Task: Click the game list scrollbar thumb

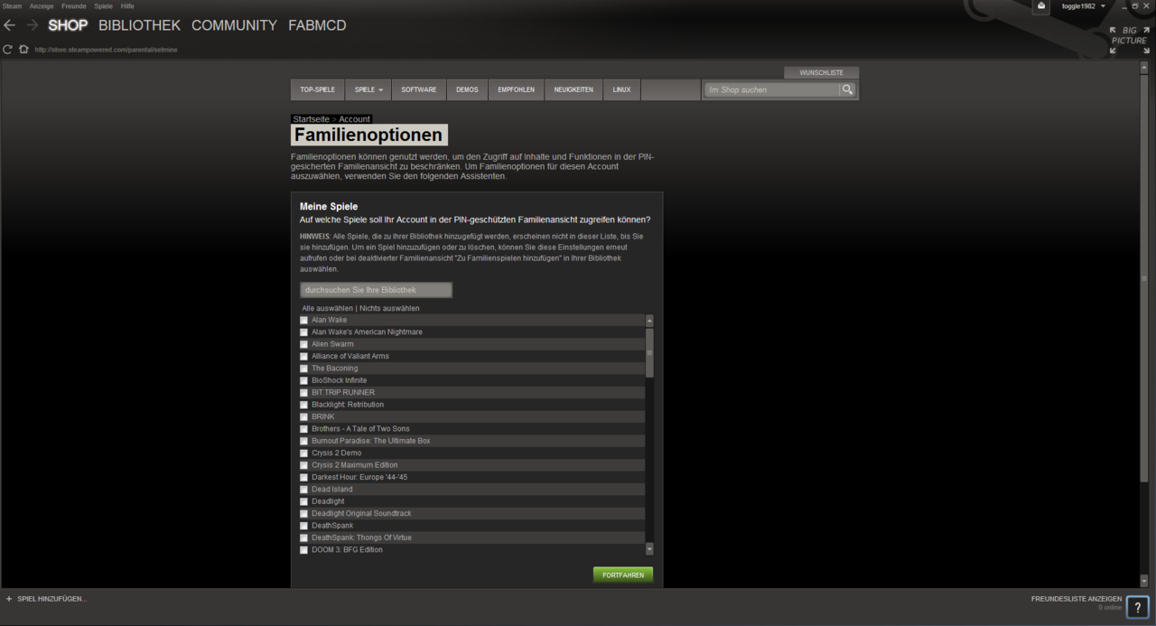Action: click(649, 352)
